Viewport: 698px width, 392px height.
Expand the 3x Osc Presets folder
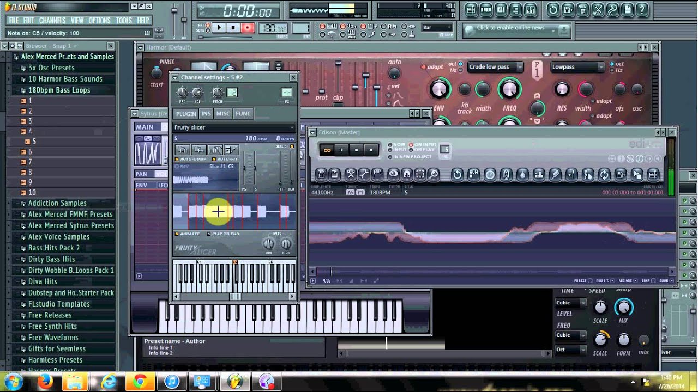(51, 68)
